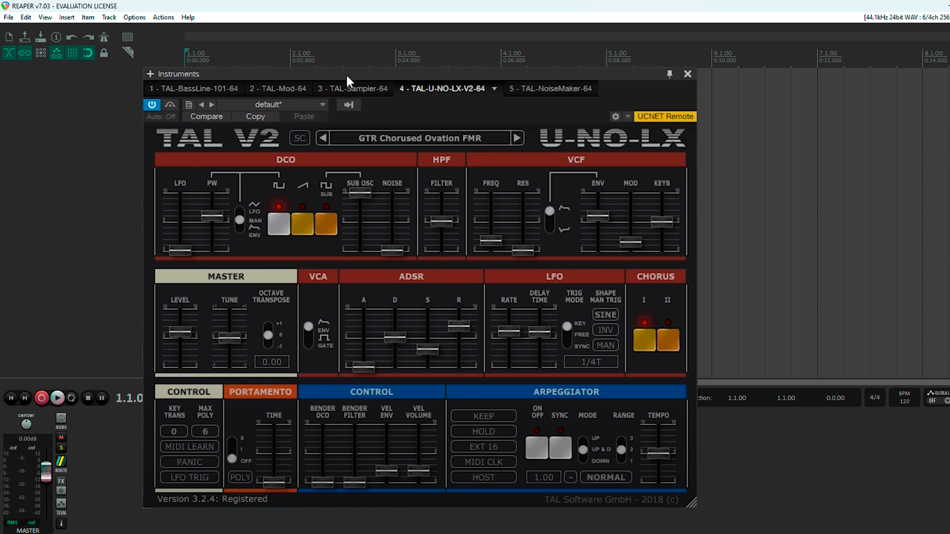The height and width of the screenshot is (534, 950).
Task: Open the LFO sync rate 1/4T selector
Action: point(590,362)
